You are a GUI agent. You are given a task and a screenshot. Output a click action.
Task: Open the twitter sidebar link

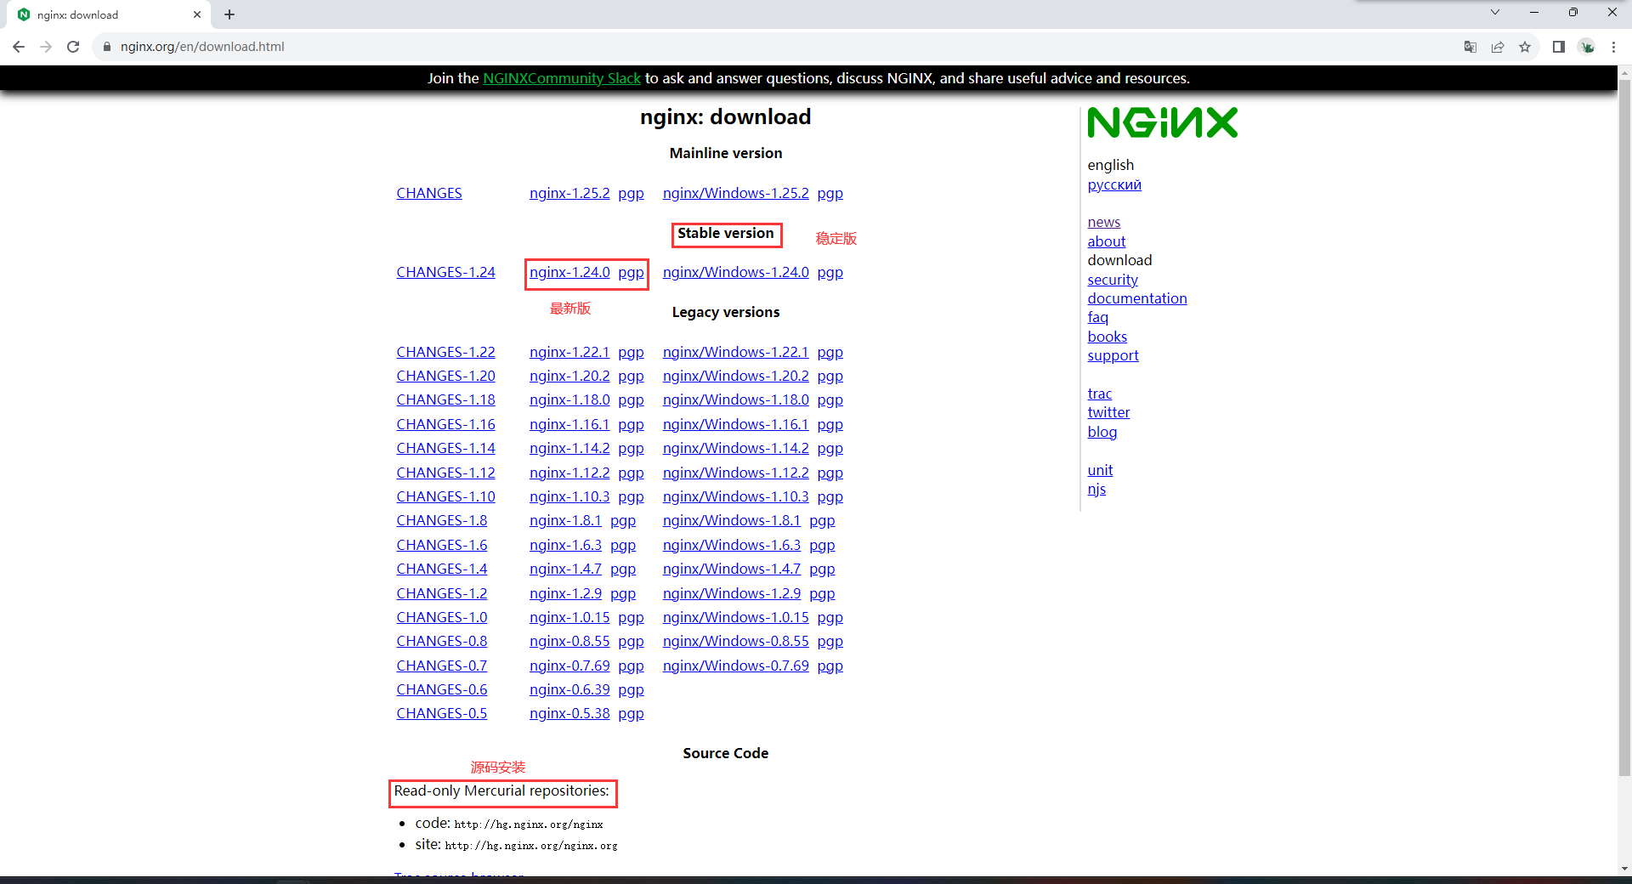[x=1108, y=412]
